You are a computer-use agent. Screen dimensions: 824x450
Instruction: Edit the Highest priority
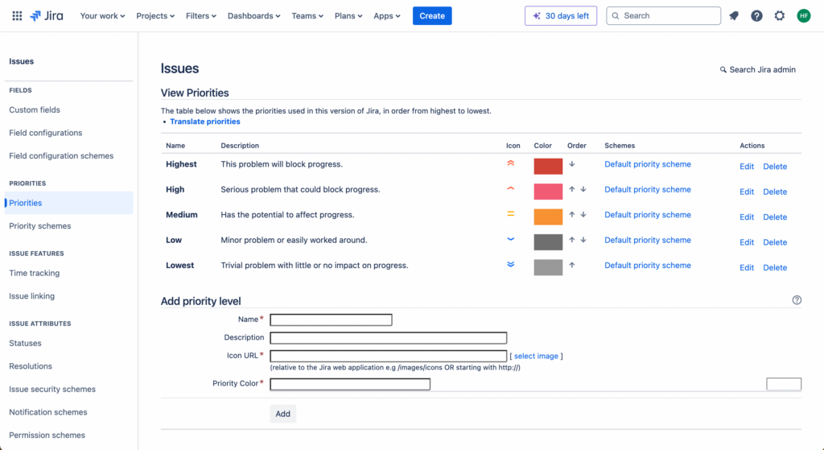(747, 167)
